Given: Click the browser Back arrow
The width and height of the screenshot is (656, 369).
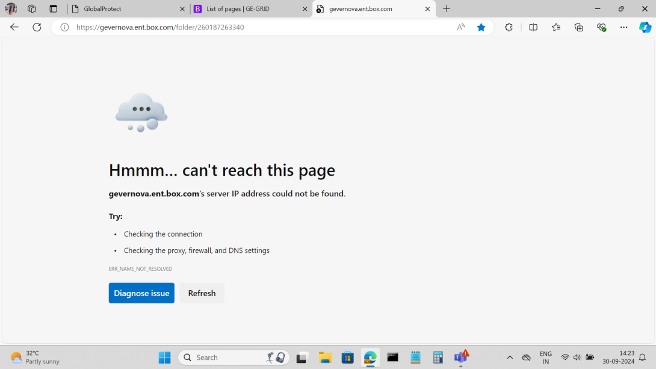Looking at the screenshot, I should [x=14, y=27].
